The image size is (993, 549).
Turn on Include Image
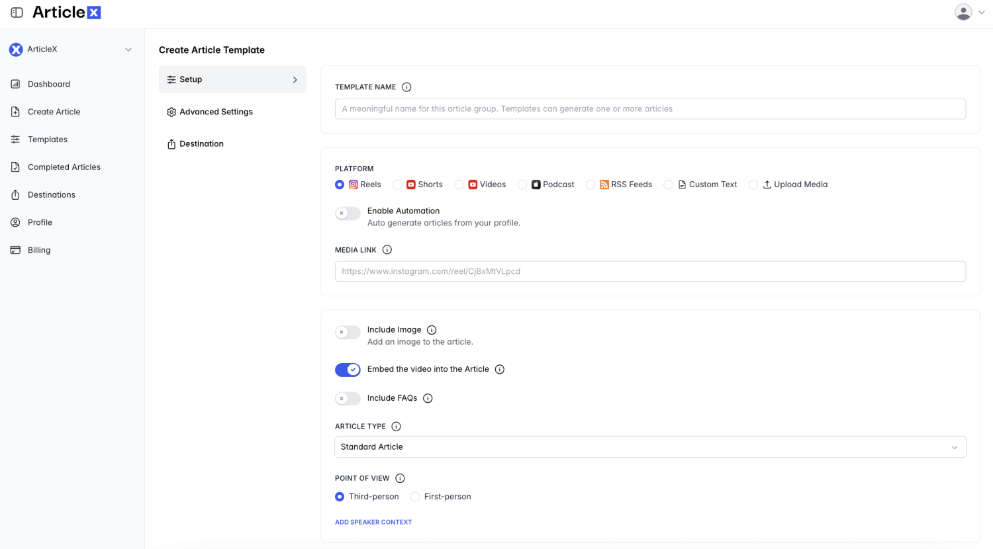tap(348, 332)
